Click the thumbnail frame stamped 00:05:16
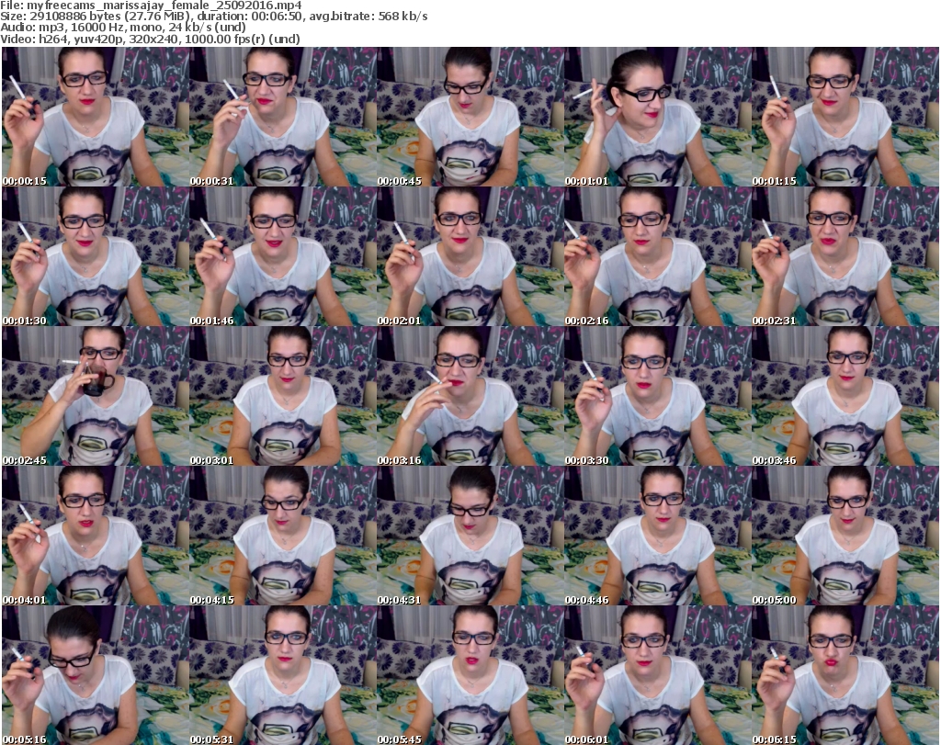The image size is (941, 745). 96,675
